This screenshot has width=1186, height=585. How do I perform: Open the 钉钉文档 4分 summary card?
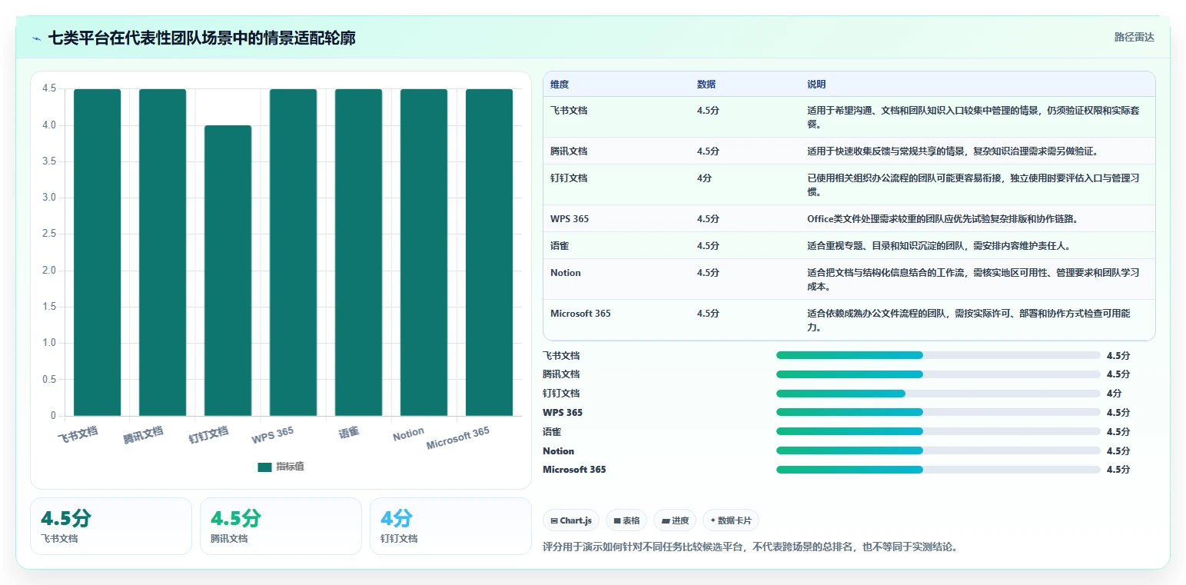pos(450,526)
